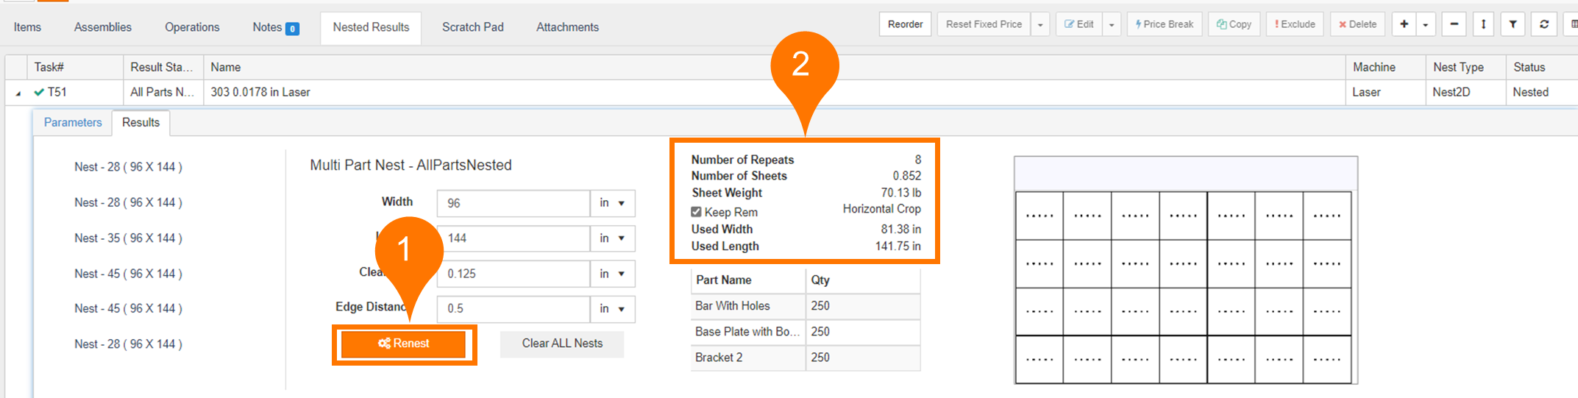Click the vertical arrows expand/collapse icon
The image size is (1578, 398).
[1483, 24]
